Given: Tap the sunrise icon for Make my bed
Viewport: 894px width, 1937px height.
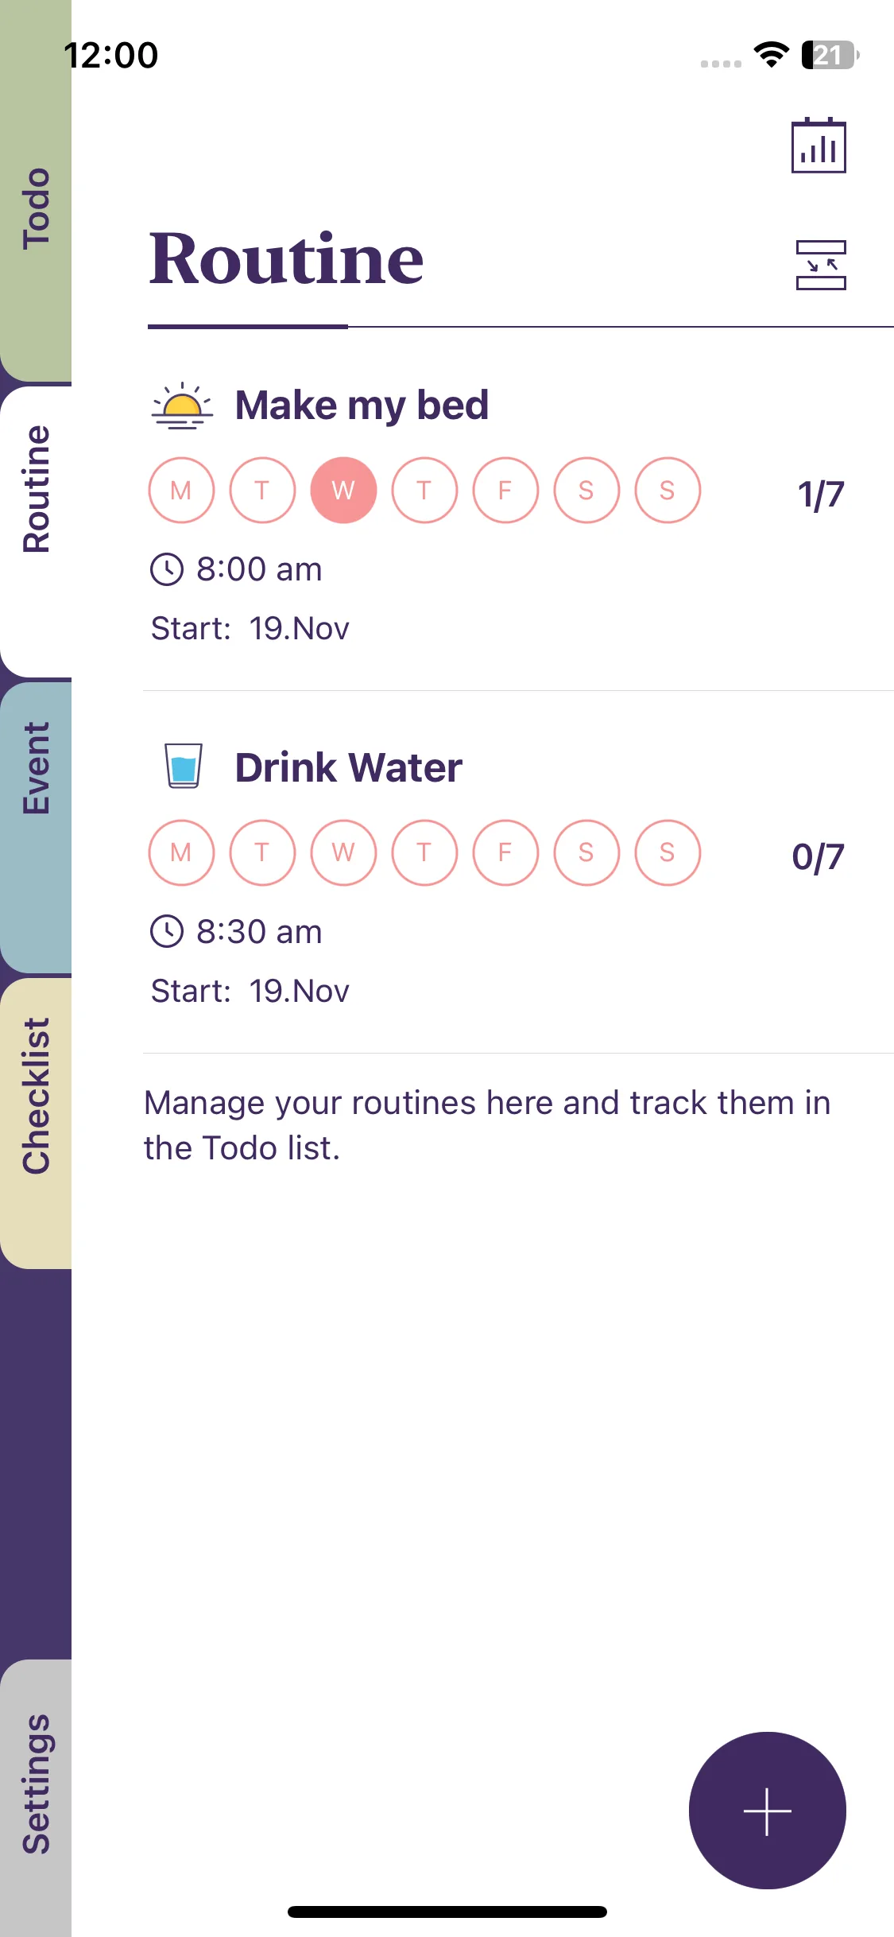Looking at the screenshot, I should [183, 406].
